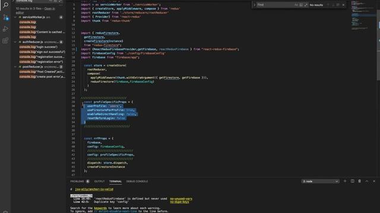Click on 'dispatch: store.dispatch,' line

pos(107,163)
